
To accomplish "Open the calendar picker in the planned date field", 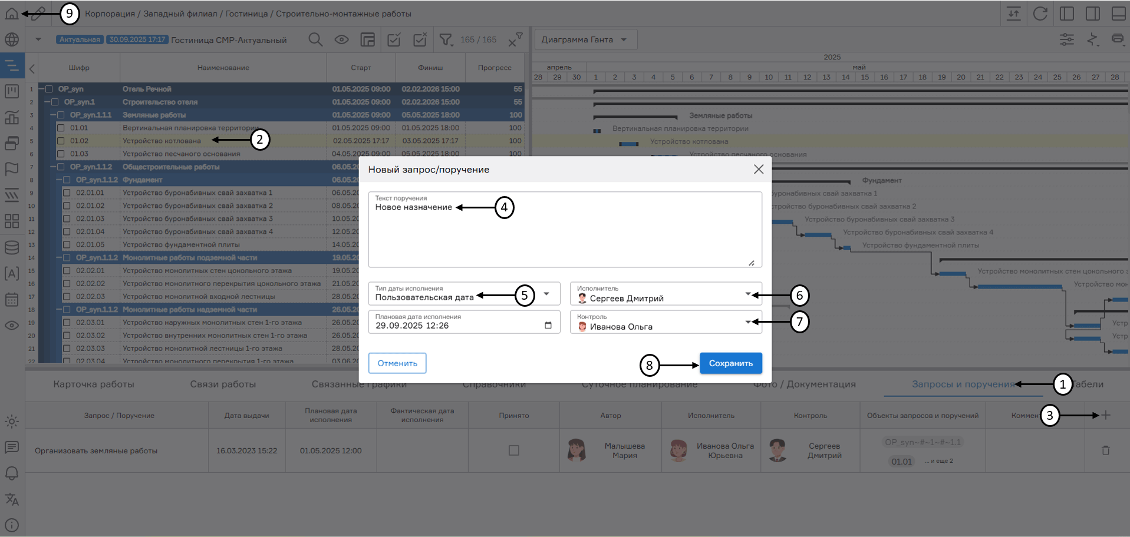I will tap(548, 326).
